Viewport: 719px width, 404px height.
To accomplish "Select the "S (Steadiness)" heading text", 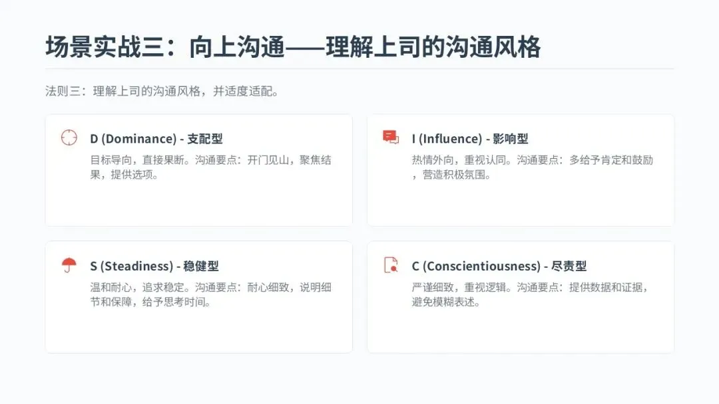I will tap(131, 266).
